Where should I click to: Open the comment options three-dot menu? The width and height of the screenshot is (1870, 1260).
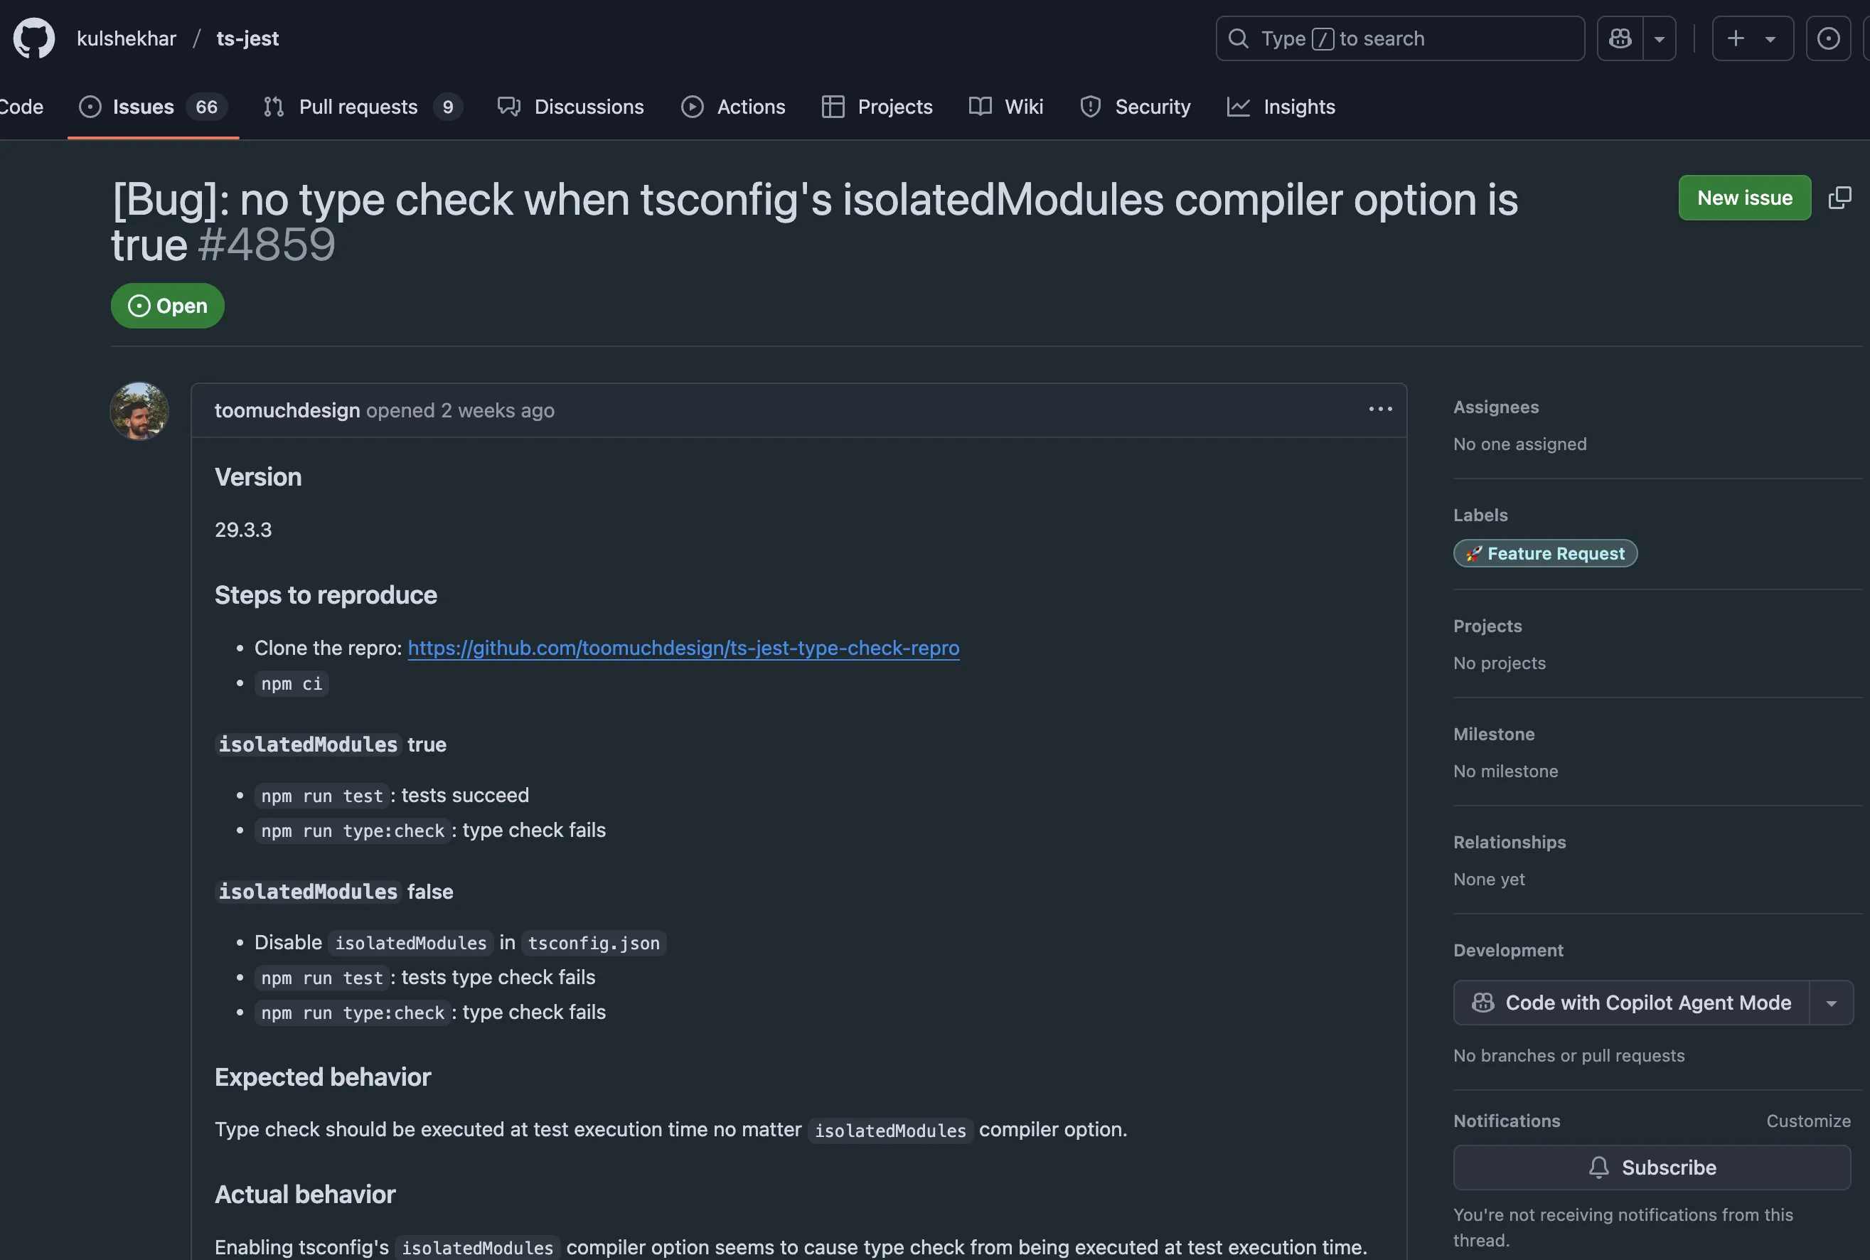[x=1380, y=409]
